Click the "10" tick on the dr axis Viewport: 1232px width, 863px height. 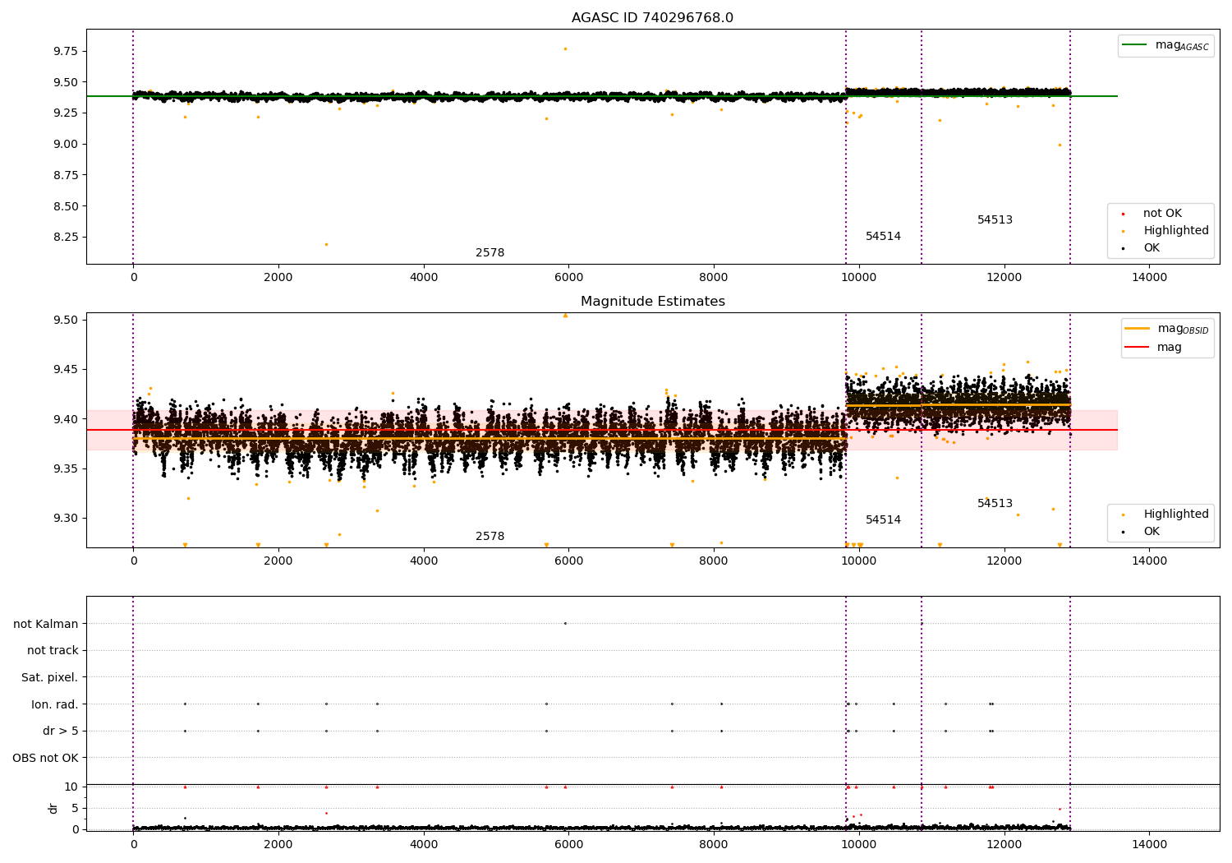point(71,787)
